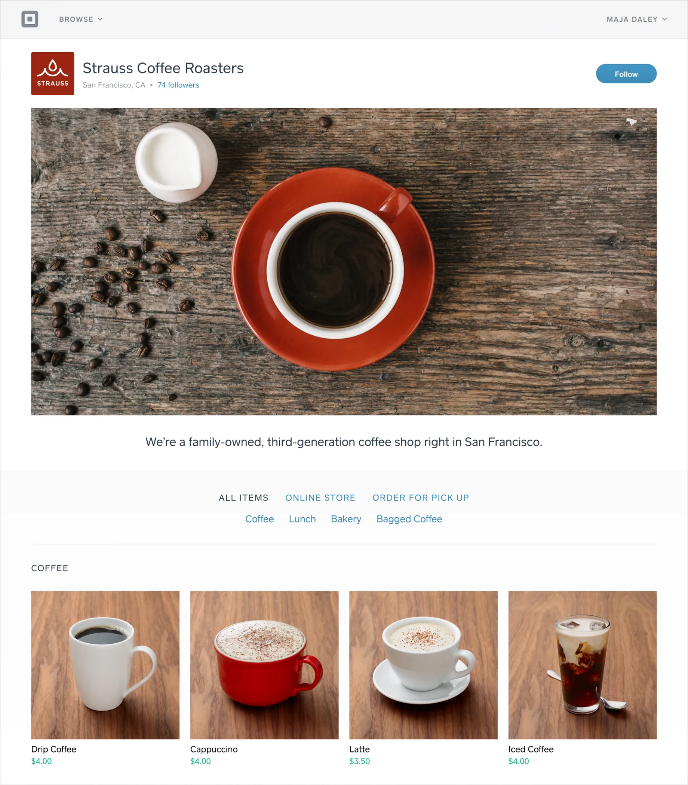Open the Cappuccino product image
Screen dimensions: 688x785
pos(264,665)
